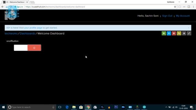196x110 pixels.
Task: Click the browser back arrow
Action: tap(3, 7)
